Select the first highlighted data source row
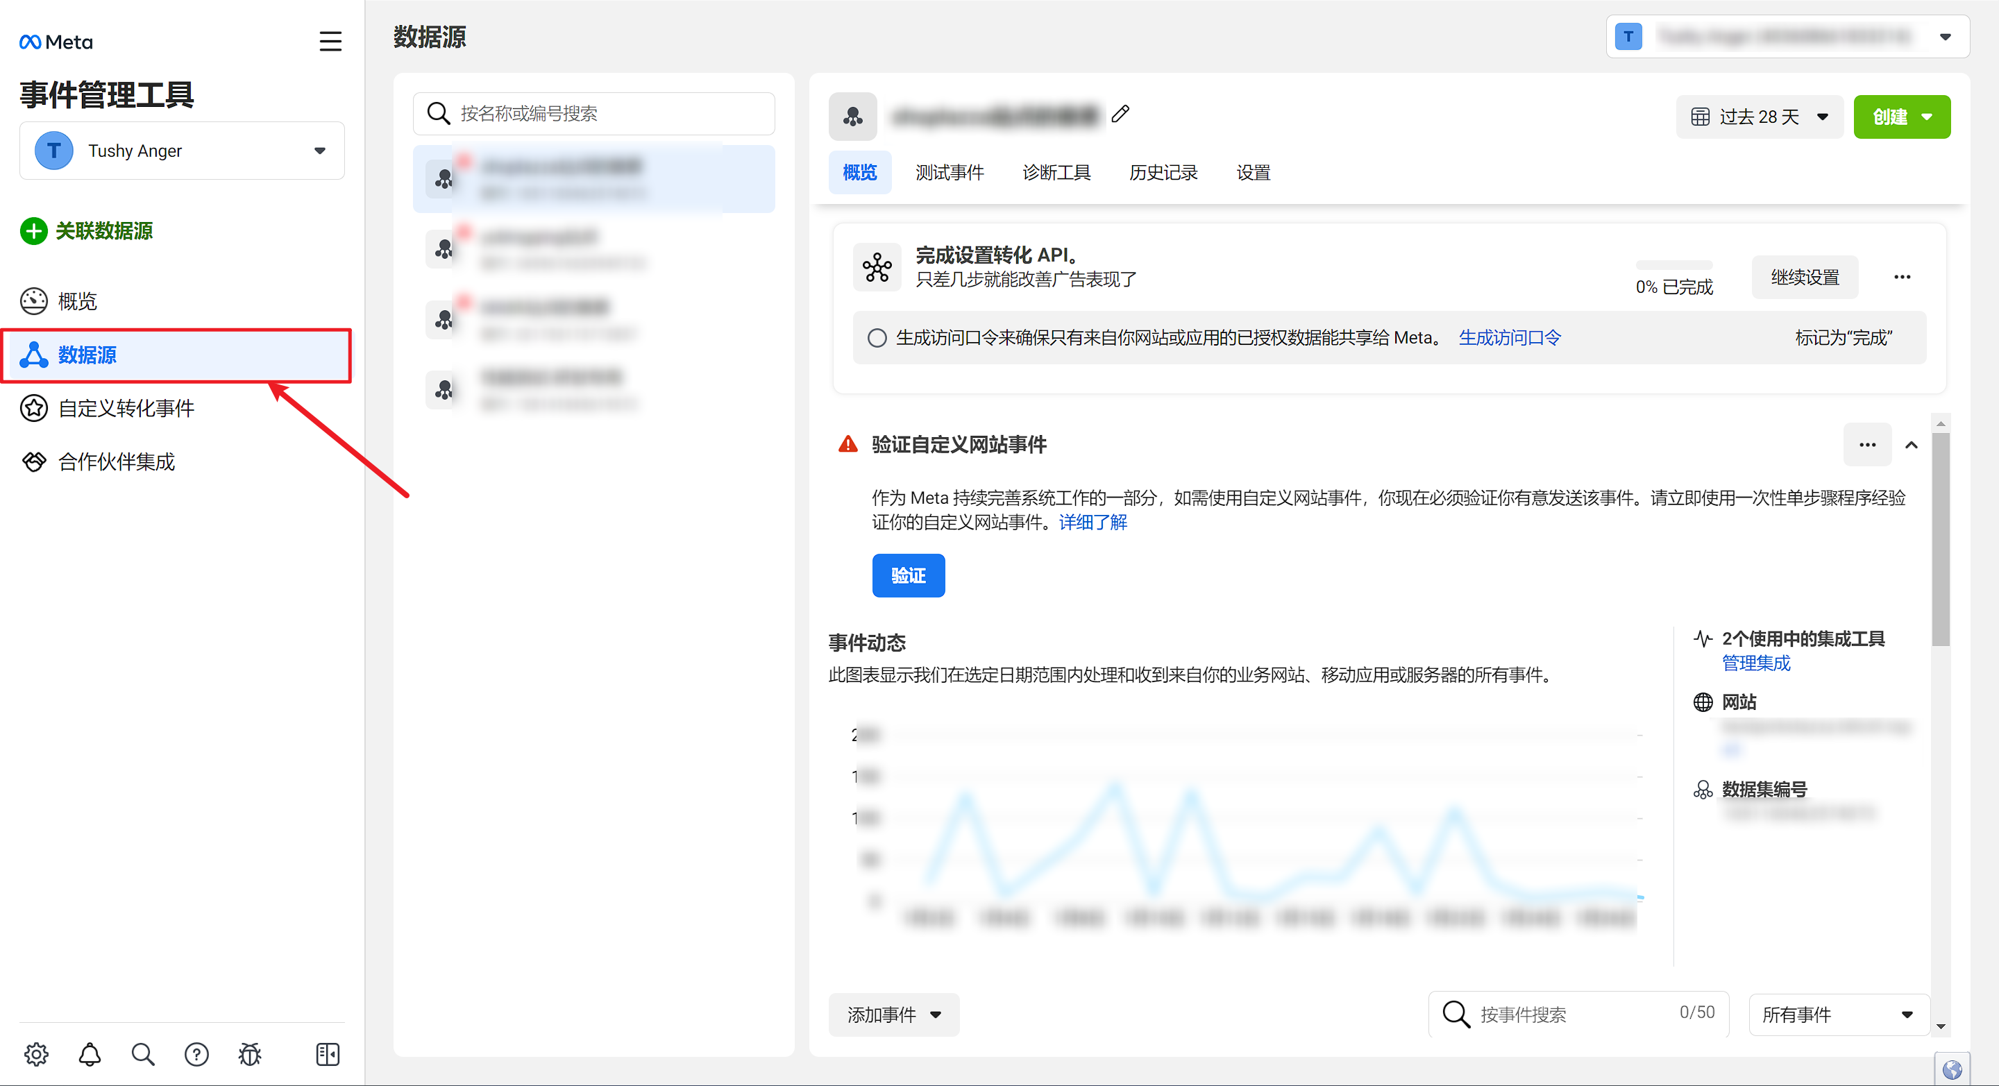This screenshot has height=1086, width=1999. pos(593,178)
